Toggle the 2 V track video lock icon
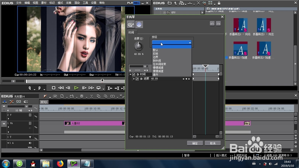Image resolution: width=299 pixels, height=168 pixels. 30,115
